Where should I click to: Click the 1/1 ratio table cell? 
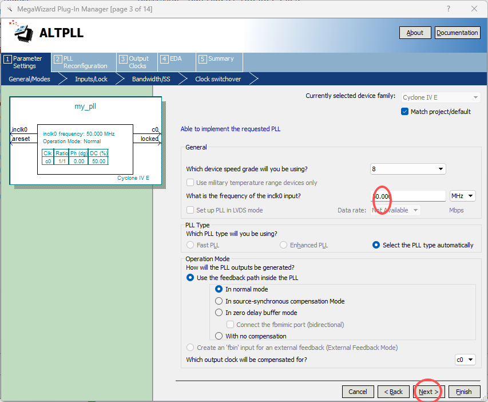62,161
